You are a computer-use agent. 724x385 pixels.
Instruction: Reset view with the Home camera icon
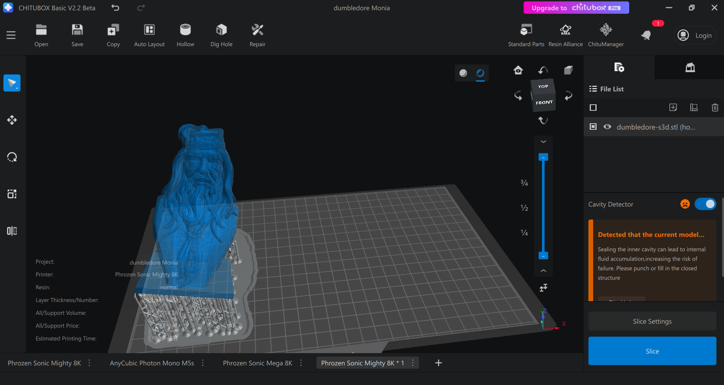point(518,70)
